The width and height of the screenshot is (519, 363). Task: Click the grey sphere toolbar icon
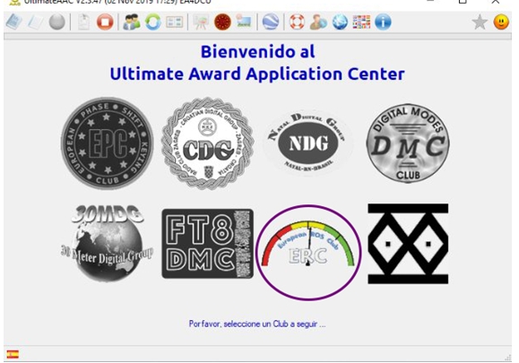pyautogui.click(x=57, y=22)
